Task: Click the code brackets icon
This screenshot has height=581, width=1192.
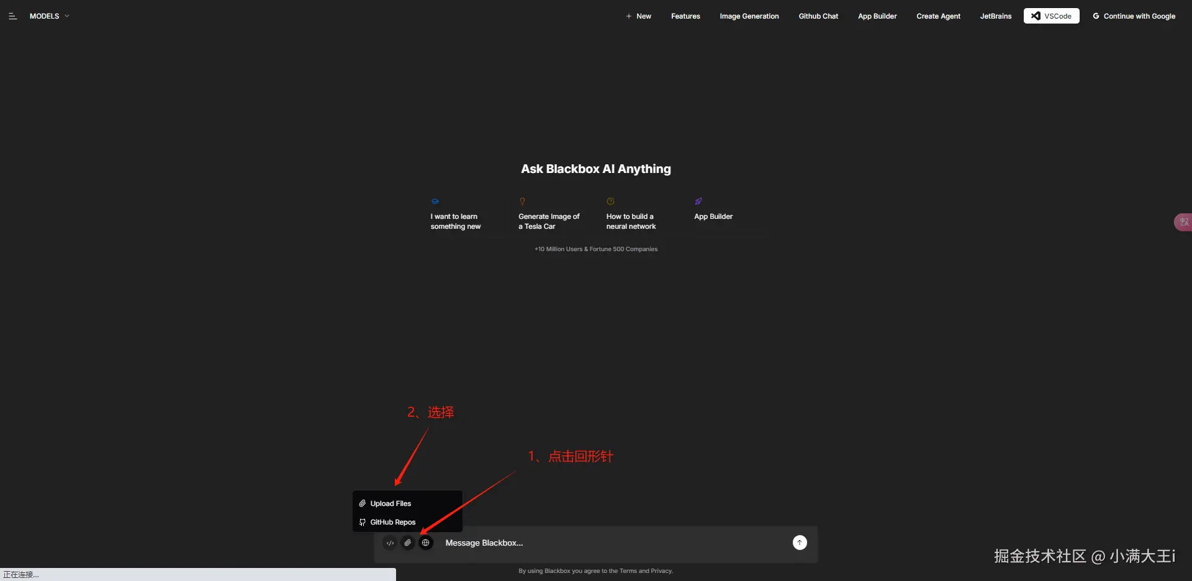Action: click(390, 543)
